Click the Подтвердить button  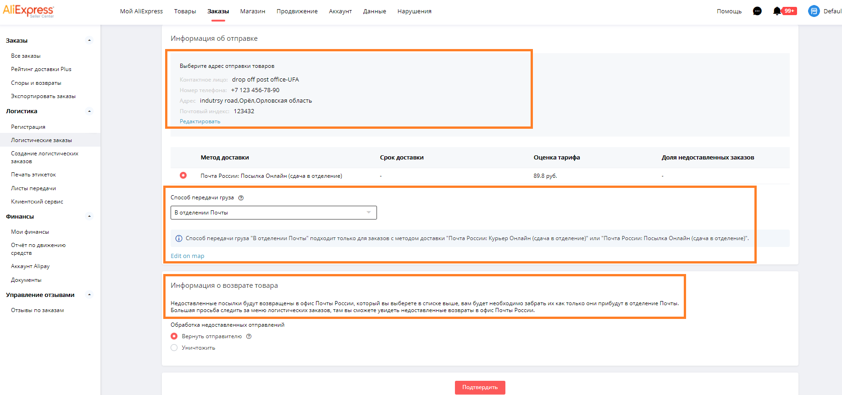(480, 388)
